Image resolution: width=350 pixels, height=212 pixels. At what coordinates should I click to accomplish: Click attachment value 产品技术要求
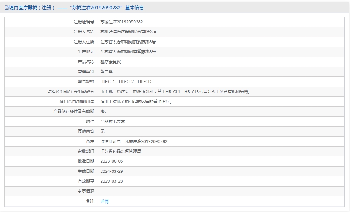pos(113,121)
